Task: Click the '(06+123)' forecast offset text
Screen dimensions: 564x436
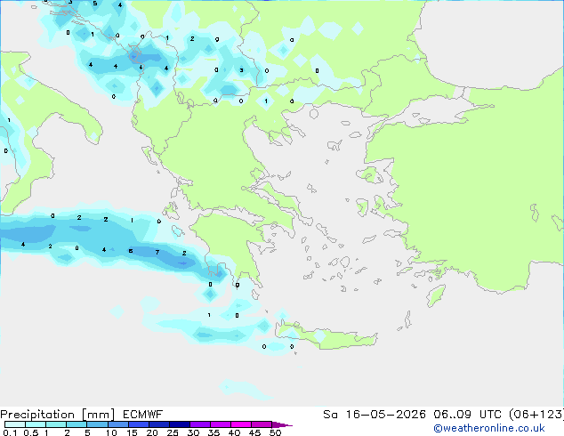Action: pyautogui.click(x=536, y=415)
